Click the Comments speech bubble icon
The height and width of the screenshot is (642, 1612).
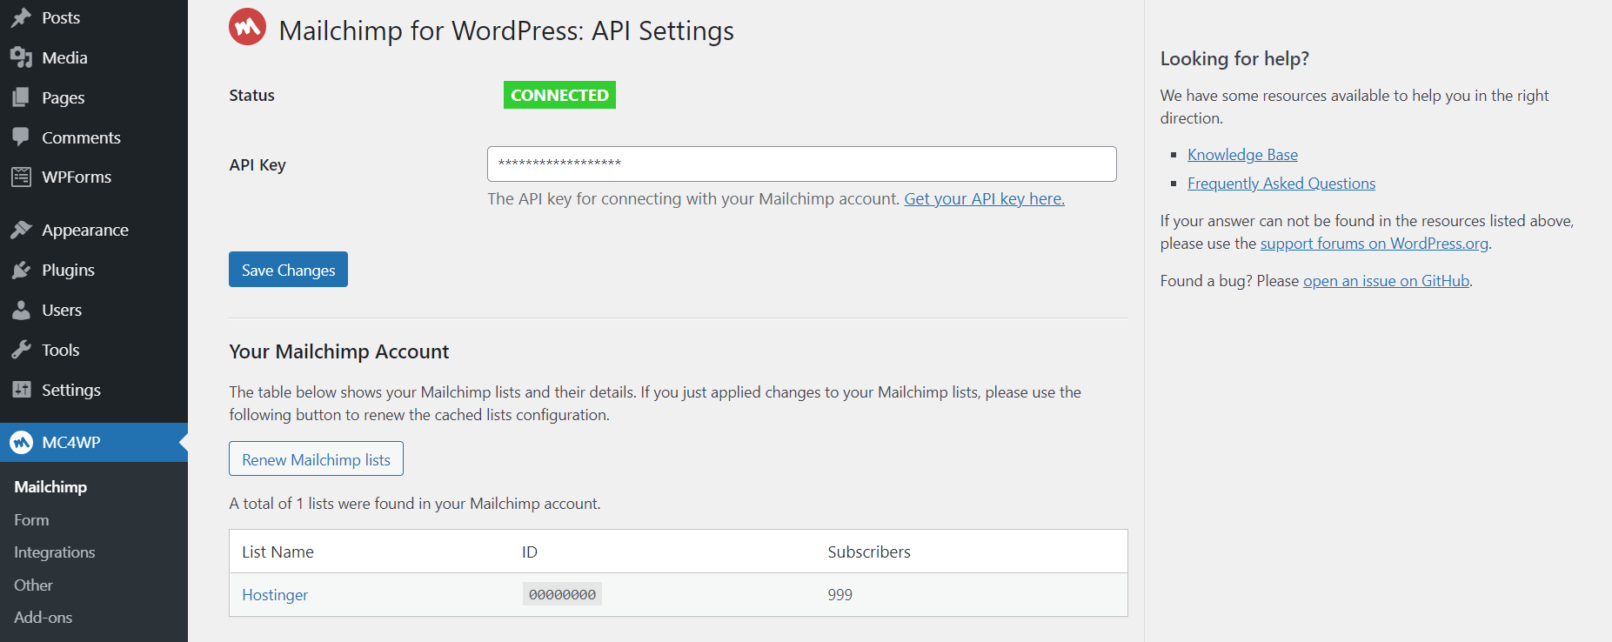point(21,137)
